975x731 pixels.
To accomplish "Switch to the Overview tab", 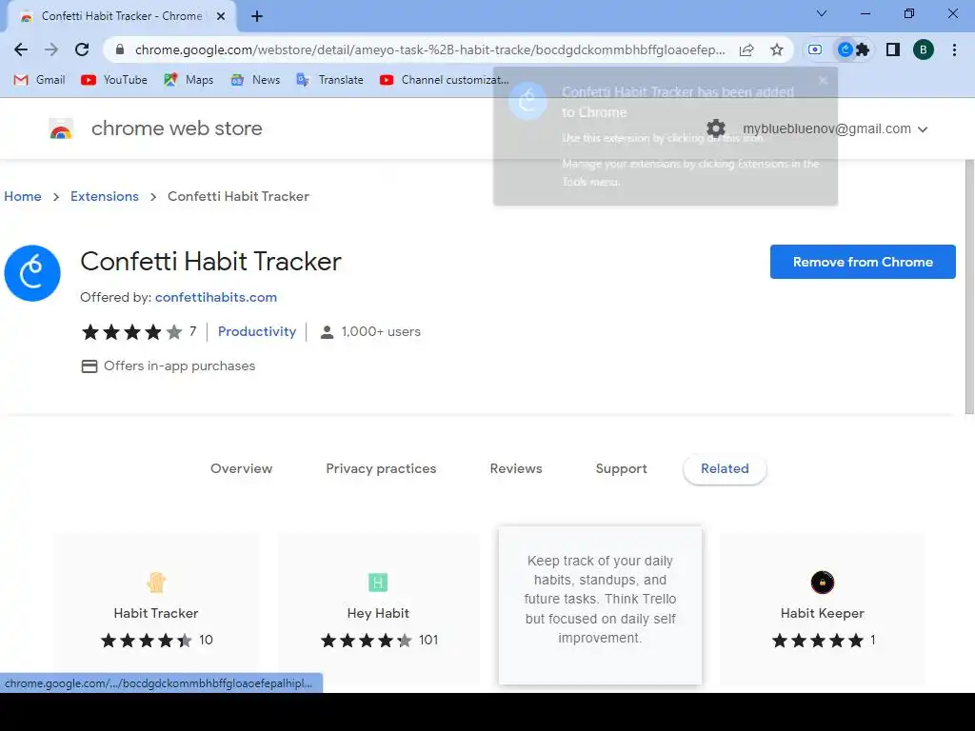I will 241,468.
